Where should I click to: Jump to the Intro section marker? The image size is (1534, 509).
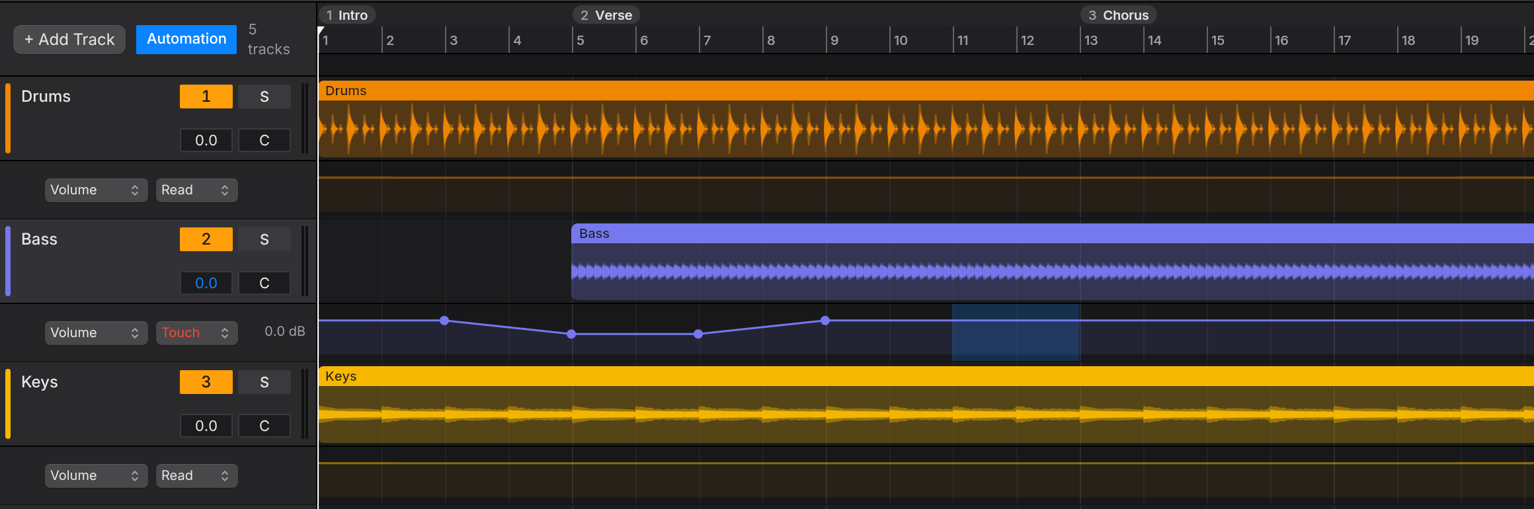(x=347, y=15)
